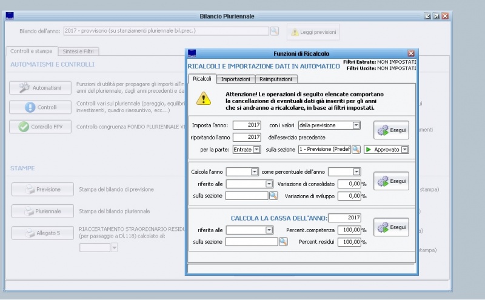Close the Funzioni di Ricalcolo dialog
This screenshot has width=485, height=300.
click(411, 53)
